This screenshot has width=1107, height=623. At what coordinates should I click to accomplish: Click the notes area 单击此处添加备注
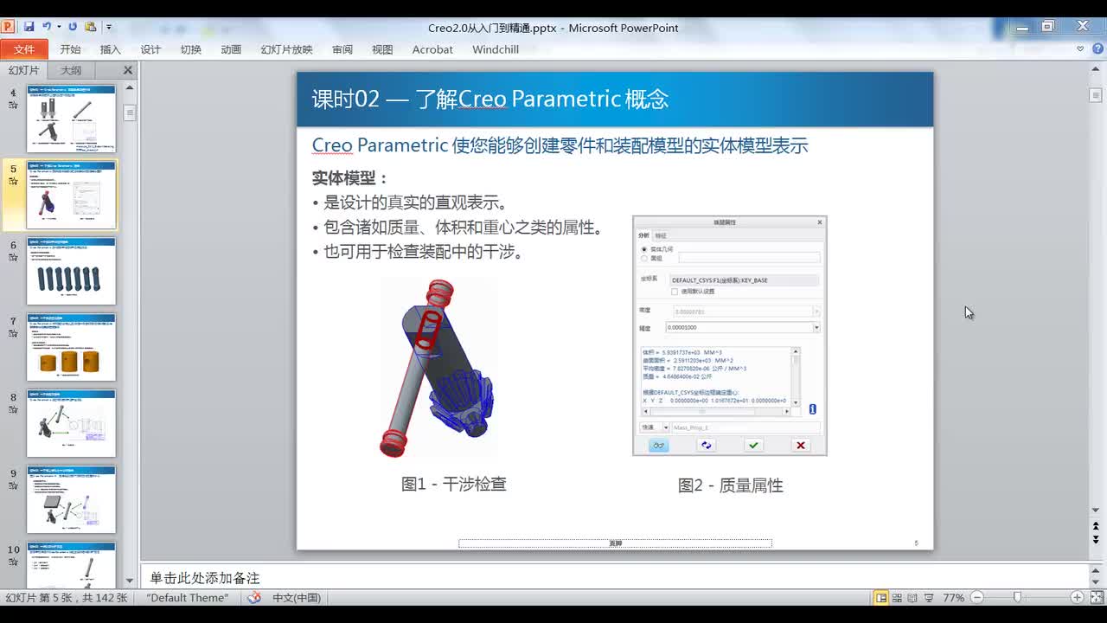tap(205, 577)
